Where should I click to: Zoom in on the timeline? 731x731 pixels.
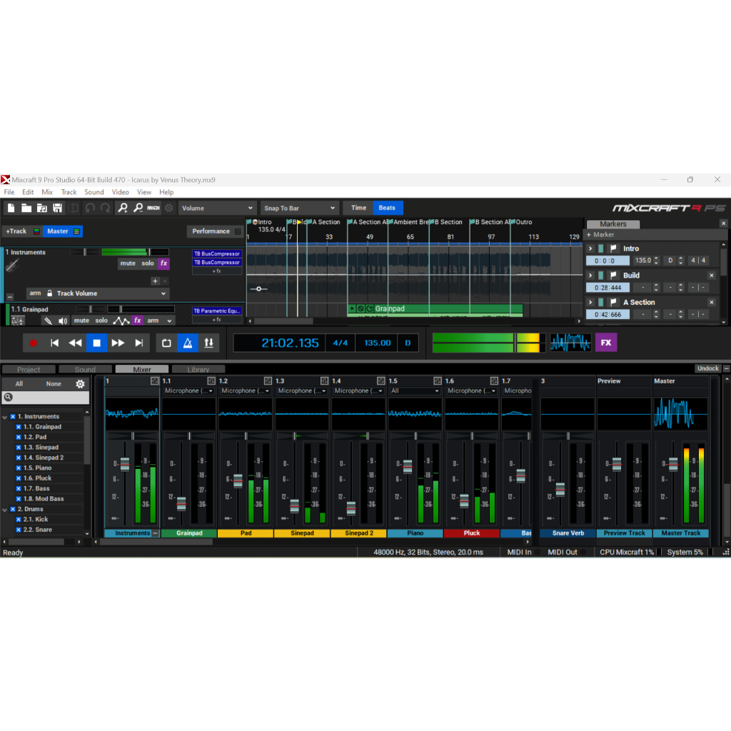123,208
